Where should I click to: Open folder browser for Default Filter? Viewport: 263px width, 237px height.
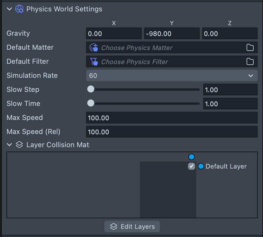coord(250,61)
